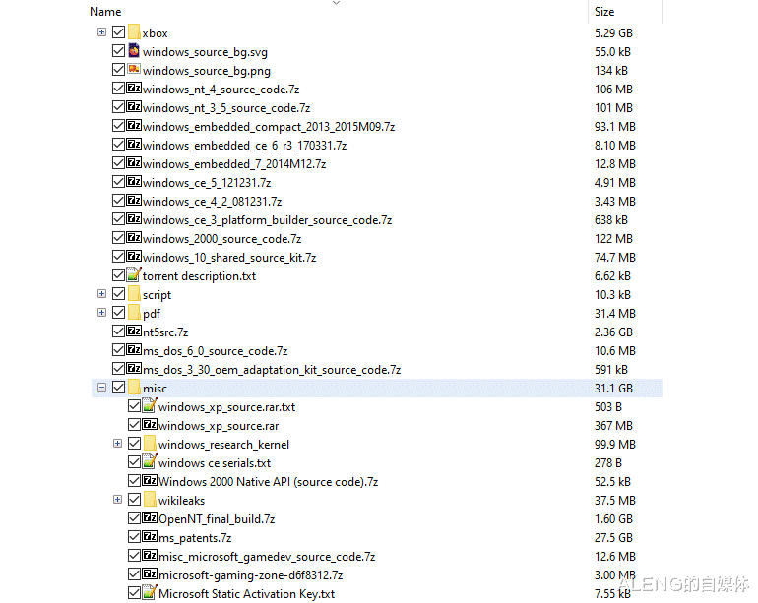Uncheck the windows_ce_3_platform_builder_source_code.7z checkbox
The image size is (758, 603).
(x=118, y=219)
